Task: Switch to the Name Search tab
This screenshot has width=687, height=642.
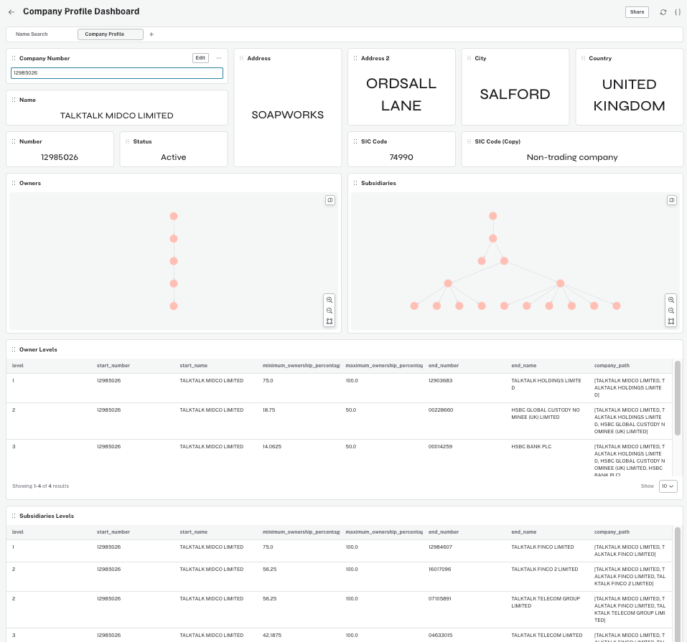Action: tap(32, 34)
